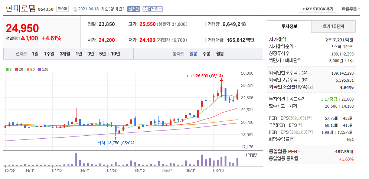Click the 고가 value 25,550
This screenshot has height=179, width=369.
pos(147,24)
